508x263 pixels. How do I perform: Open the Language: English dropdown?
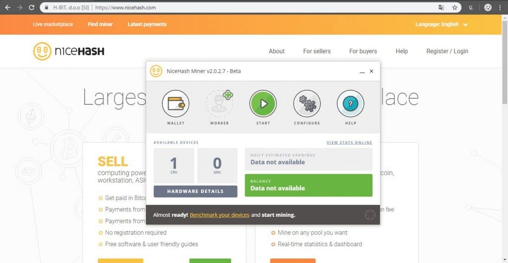442,24
